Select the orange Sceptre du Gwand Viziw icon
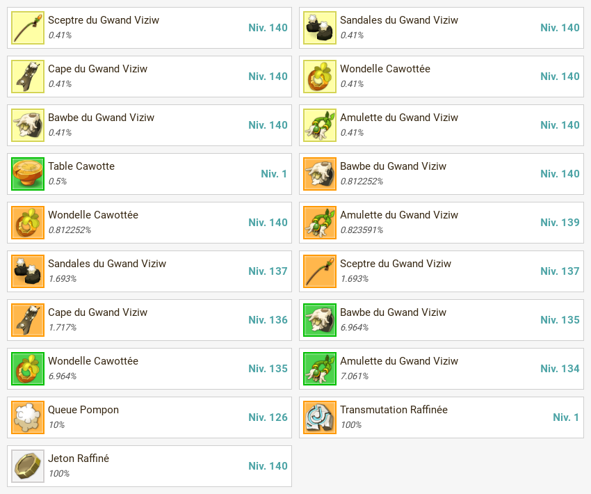The width and height of the screenshot is (591, 494). [320, 271]
